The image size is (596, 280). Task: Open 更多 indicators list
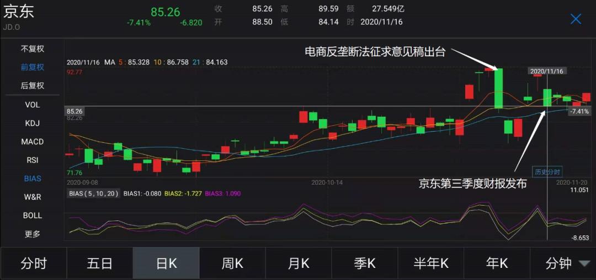pos(33,234)
